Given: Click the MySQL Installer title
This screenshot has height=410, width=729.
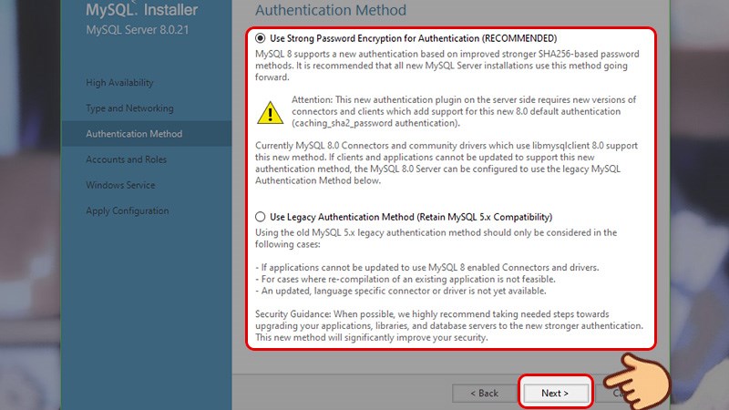Looking at the screenshot, I should [x=141, y=12].
